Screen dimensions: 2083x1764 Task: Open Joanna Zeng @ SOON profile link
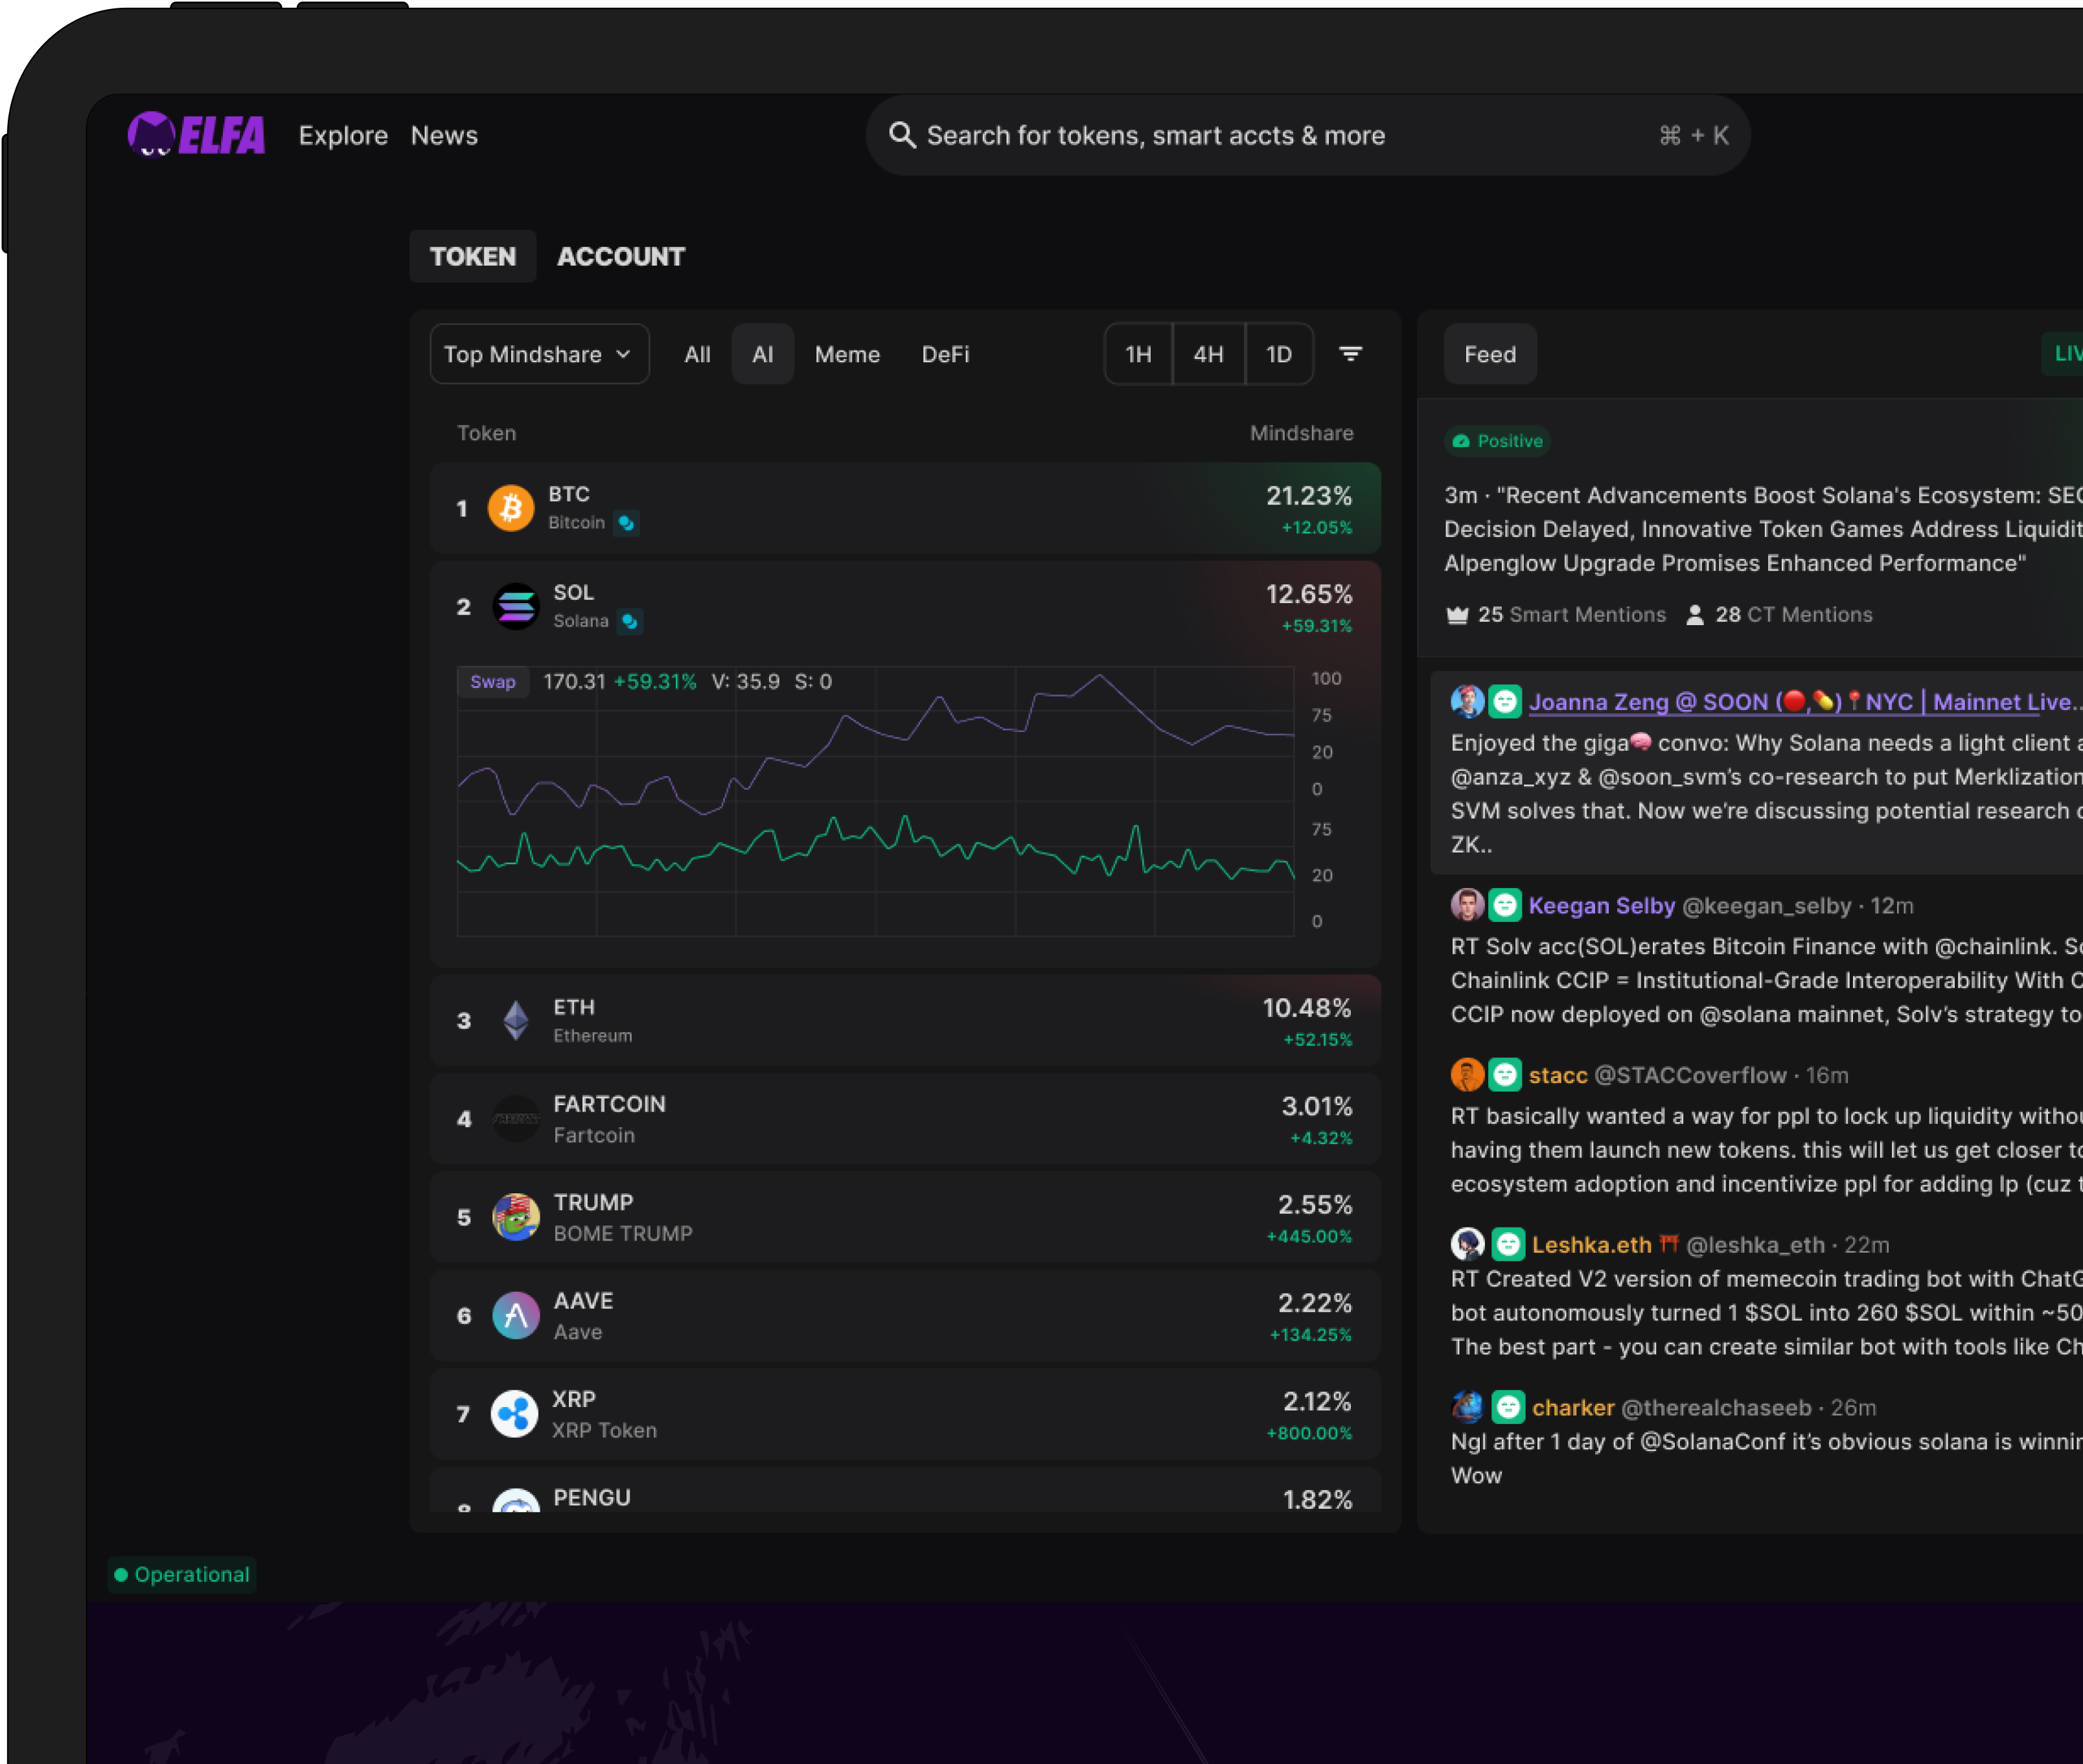point(1804,701)
